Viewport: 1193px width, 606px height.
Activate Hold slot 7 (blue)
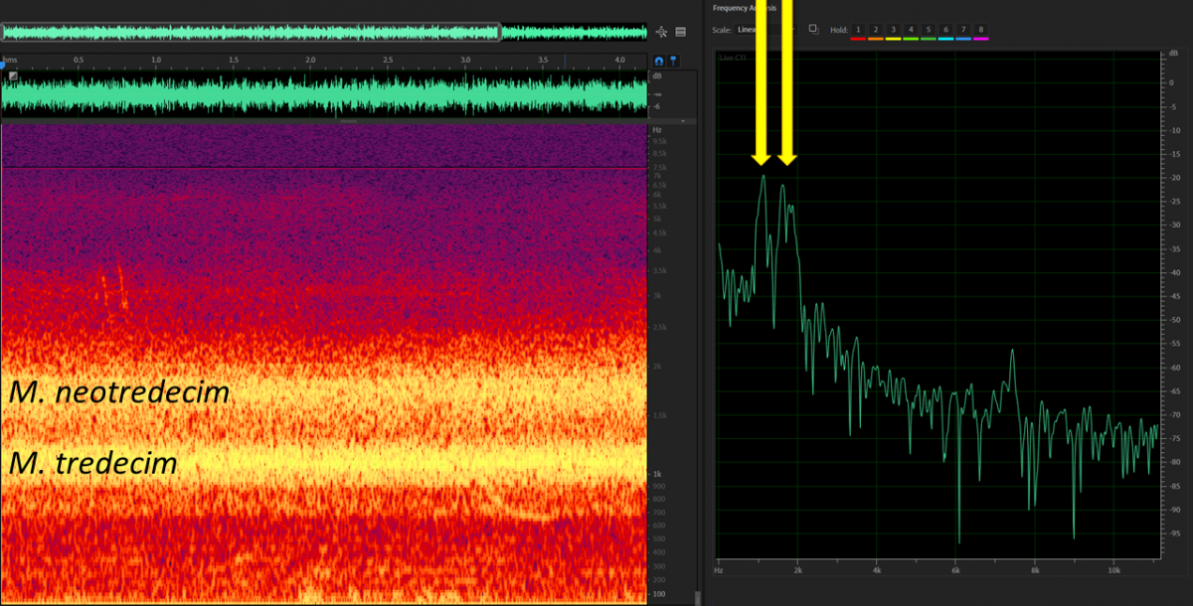tap(963, 30)
